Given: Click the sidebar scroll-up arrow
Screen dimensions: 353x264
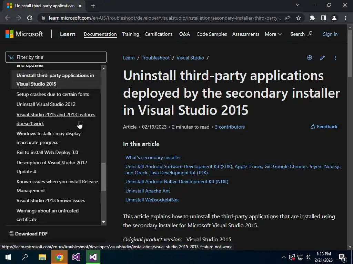Looking at the screenshot, I should [103, 68].
